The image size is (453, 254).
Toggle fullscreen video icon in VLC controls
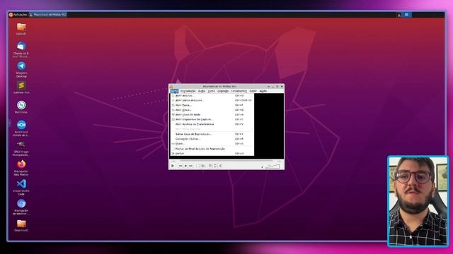point(197,166)
